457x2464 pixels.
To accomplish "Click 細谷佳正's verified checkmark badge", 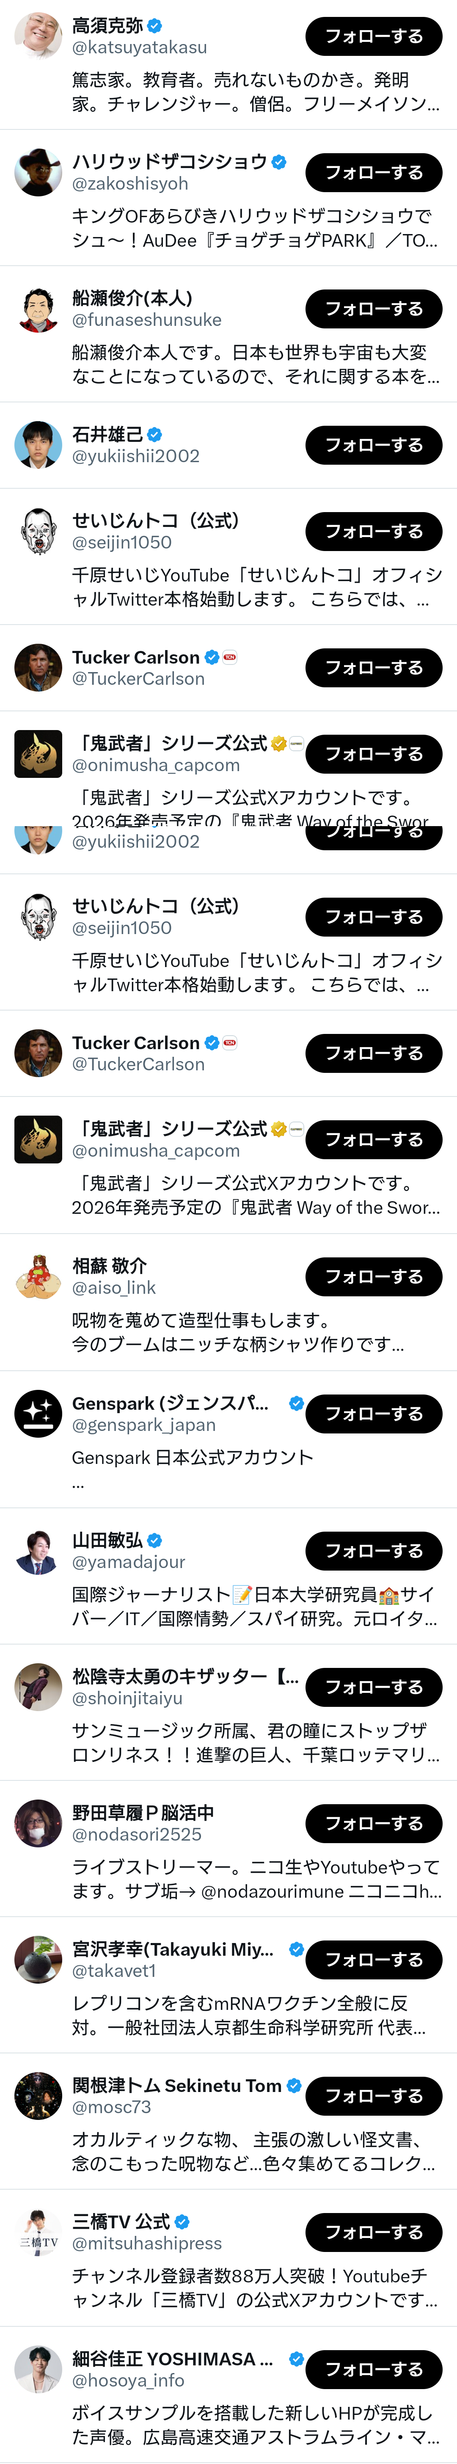I will click(296, 2359).
